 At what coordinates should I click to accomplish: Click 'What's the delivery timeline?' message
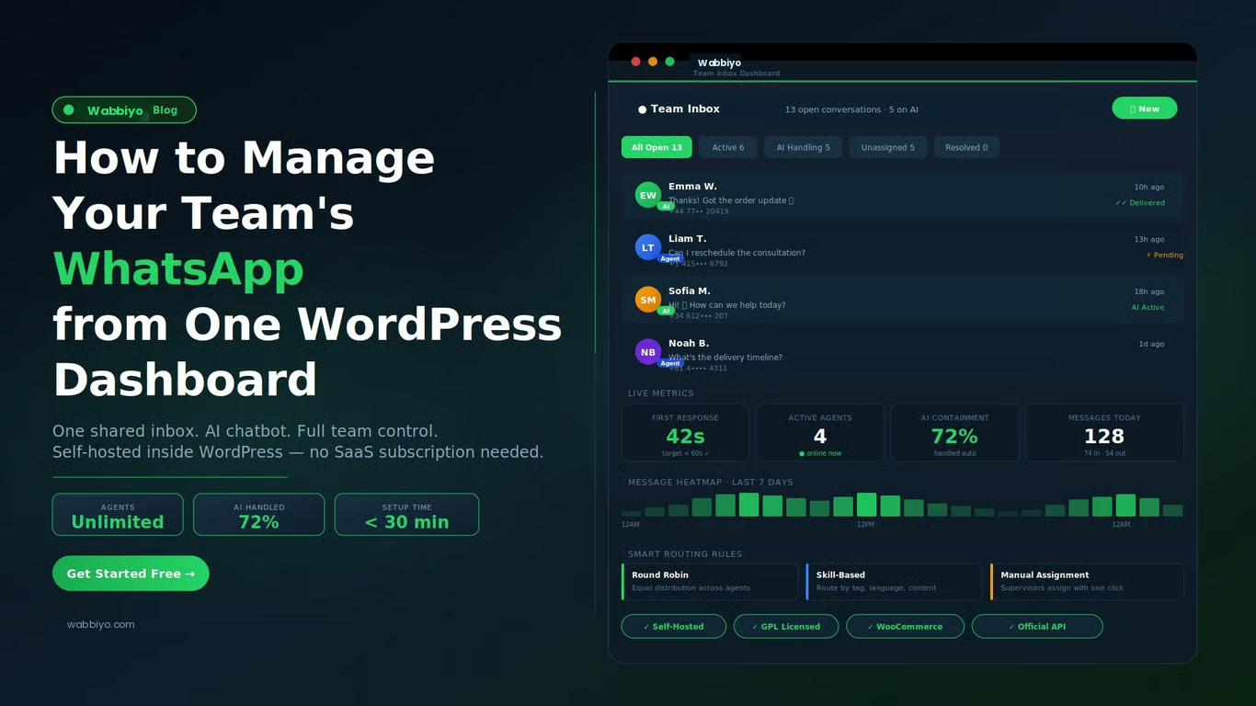pyautogui.click(x=725, y=358)
